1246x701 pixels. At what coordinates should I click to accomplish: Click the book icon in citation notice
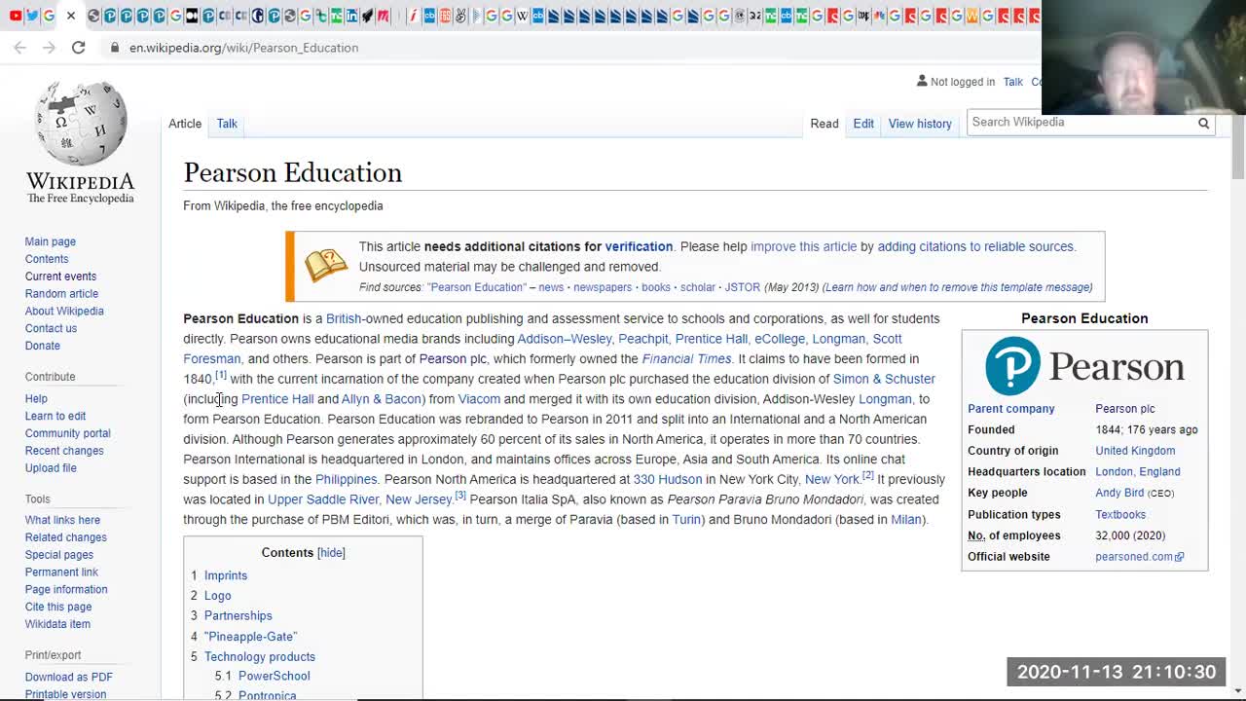(x=326, y=265)
